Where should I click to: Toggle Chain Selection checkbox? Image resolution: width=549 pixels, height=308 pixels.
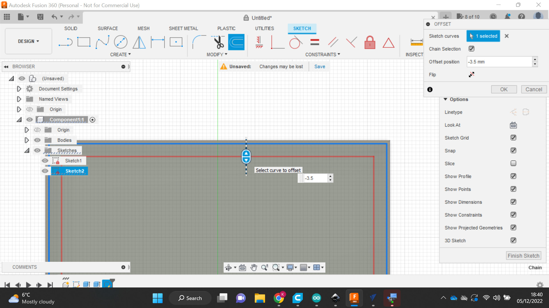click(471, 49)
